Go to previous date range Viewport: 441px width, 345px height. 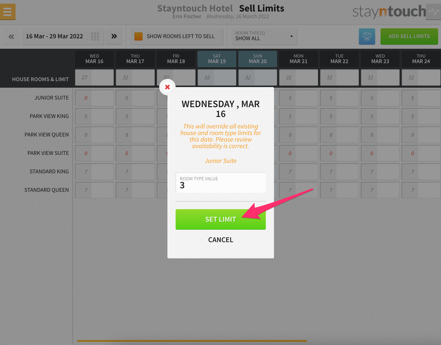(11, 36)
